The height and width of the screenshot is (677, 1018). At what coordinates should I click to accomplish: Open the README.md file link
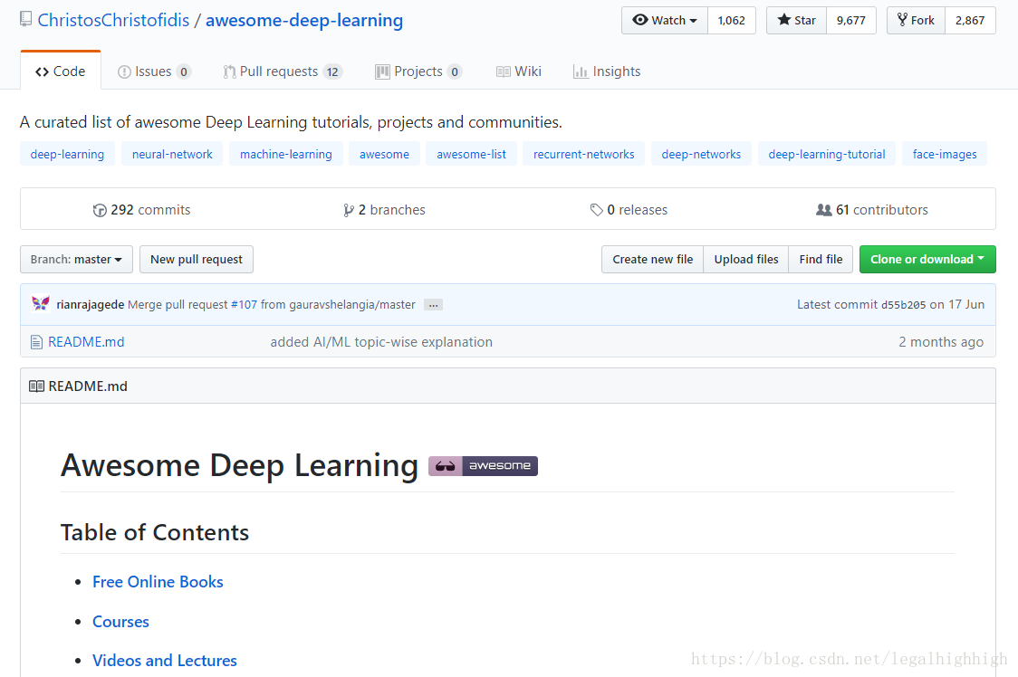86,342
